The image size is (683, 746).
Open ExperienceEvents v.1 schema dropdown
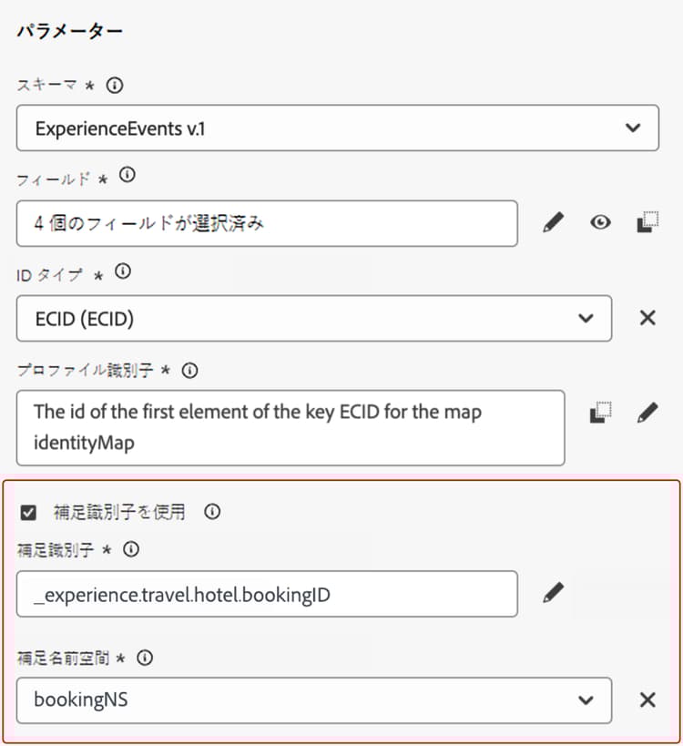[x=338, y=128]
